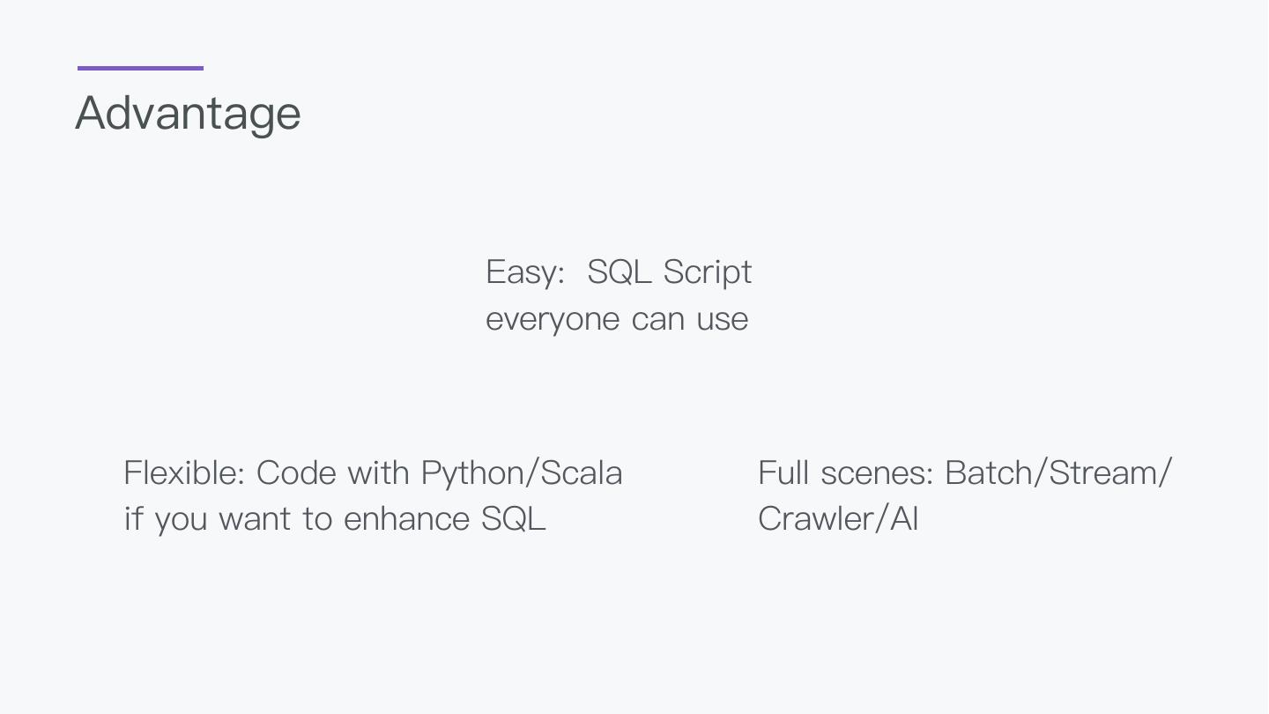The image size is (1269, 714).
Task: Select the purple accent line above the title
Action: pyautogui.click(x=140, y=68)
